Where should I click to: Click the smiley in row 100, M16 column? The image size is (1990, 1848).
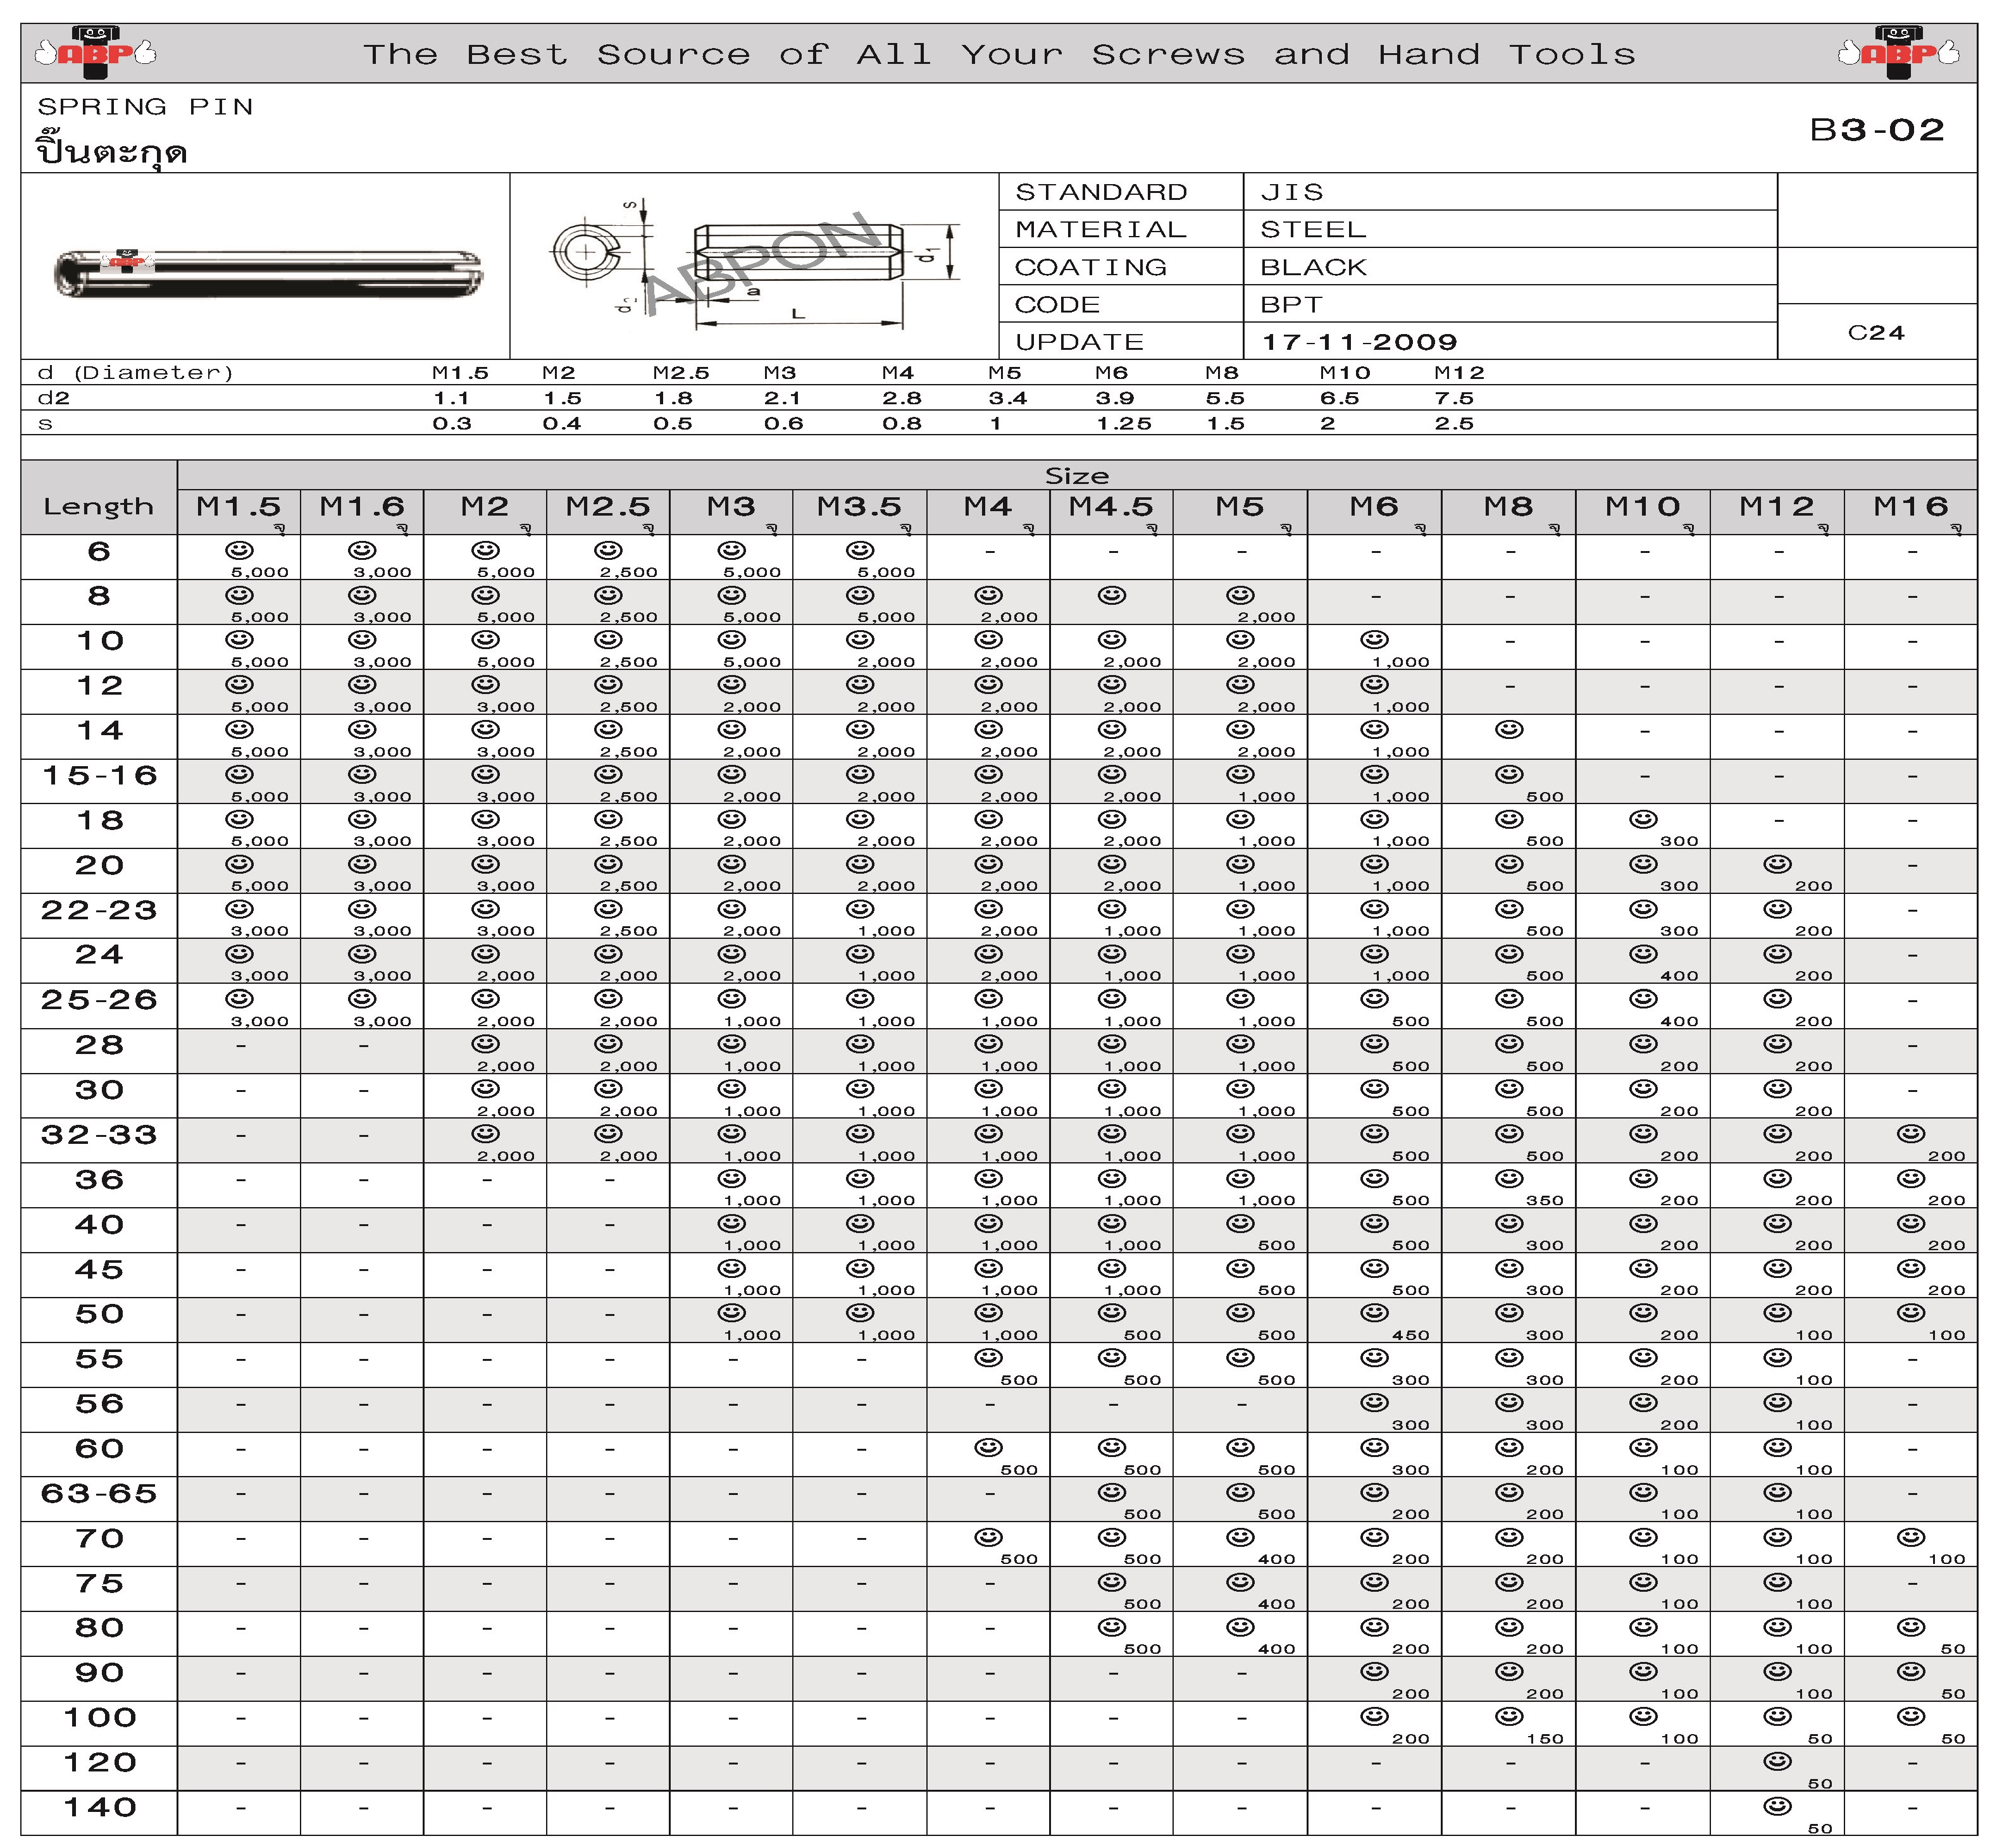[1911, 1716]
